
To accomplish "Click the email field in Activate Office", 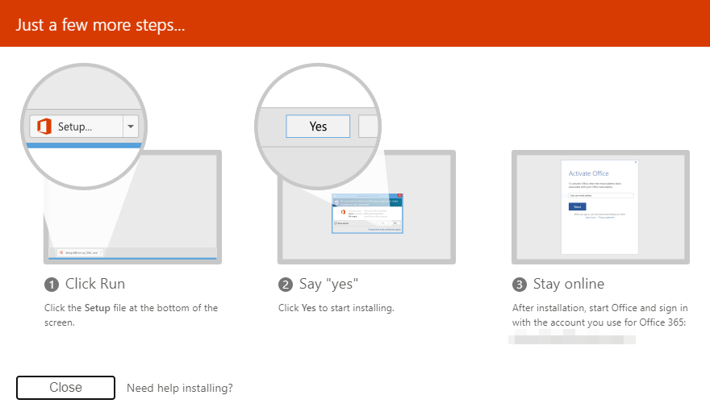I will point(601,195).
